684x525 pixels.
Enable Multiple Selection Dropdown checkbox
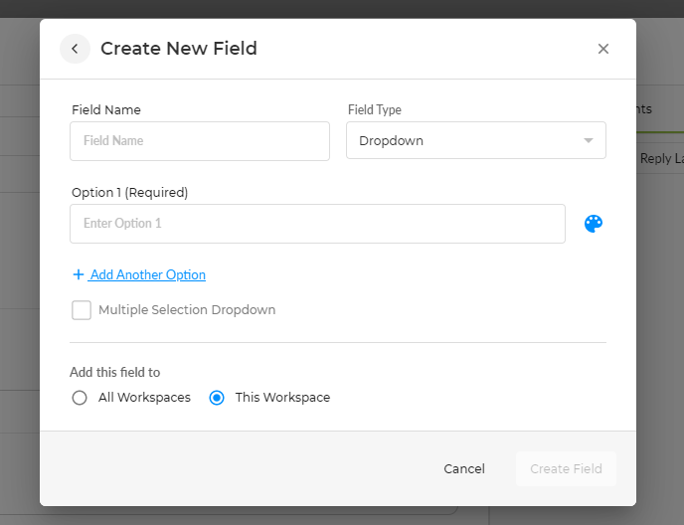point(82,310)
